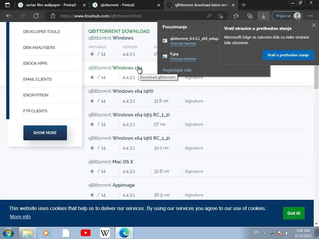Close the 'qbittorrent - Pretraži' tab

pos(159,5)
